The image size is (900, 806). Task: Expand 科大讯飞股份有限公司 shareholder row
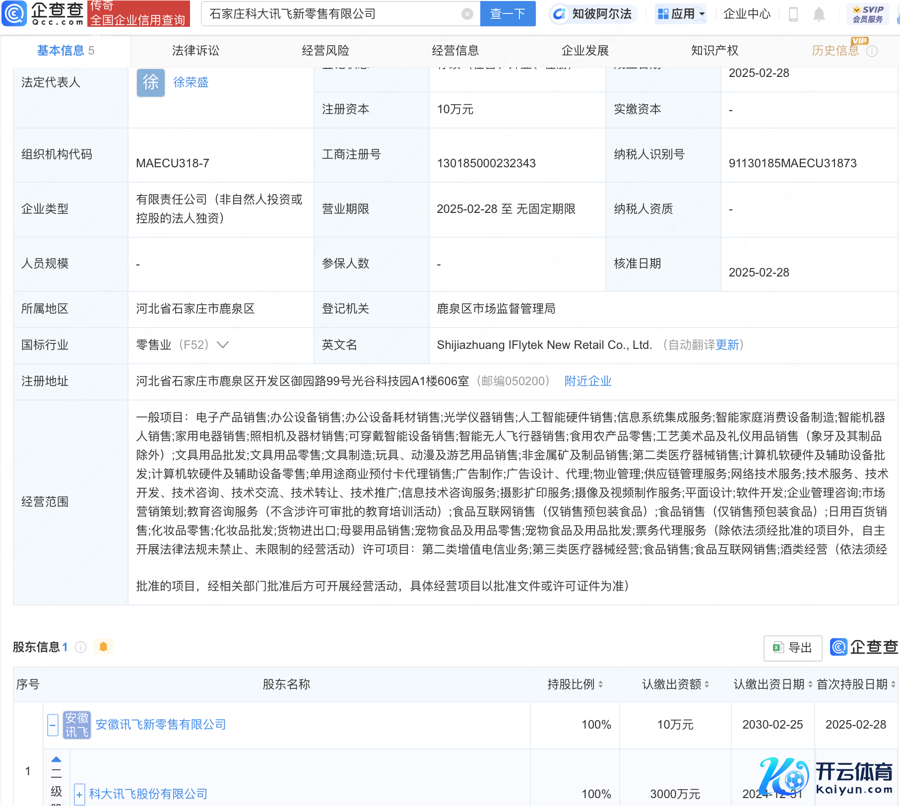tap(79, 794)
